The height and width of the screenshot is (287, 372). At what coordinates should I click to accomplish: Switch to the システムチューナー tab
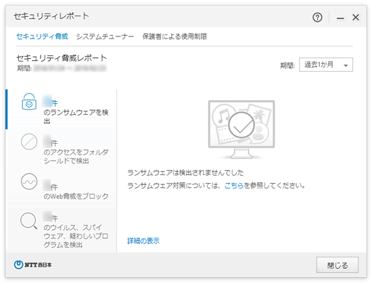tap(105, 36)
